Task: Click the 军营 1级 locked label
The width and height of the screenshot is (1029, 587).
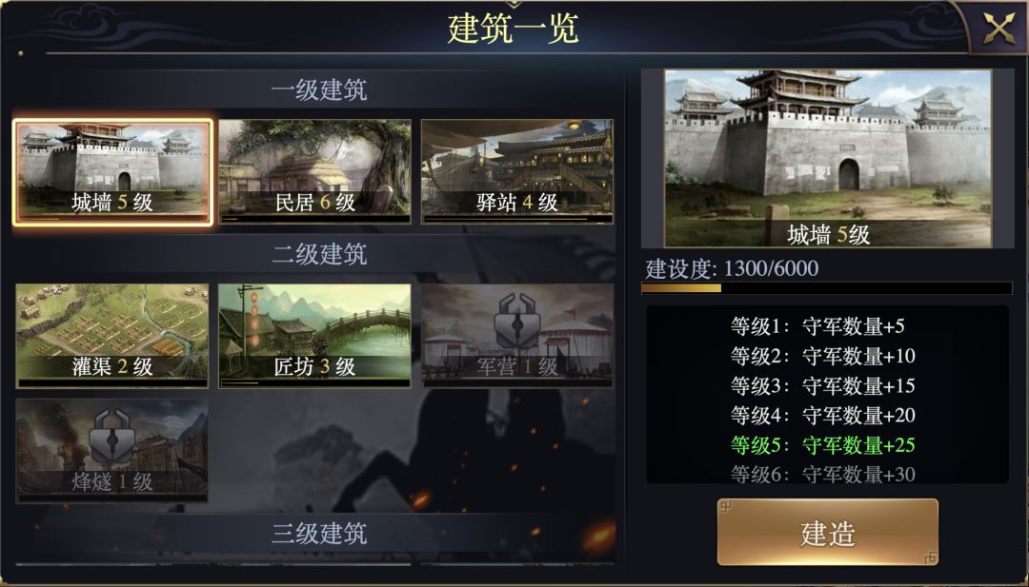Action: (517, 367)
